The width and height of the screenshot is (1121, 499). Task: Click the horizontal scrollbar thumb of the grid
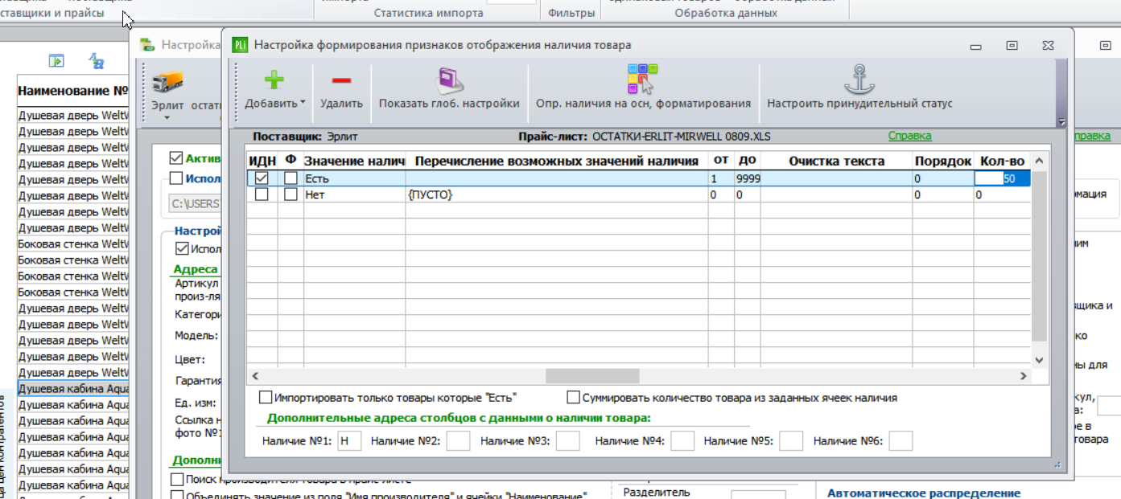click(x=592, y=376)
